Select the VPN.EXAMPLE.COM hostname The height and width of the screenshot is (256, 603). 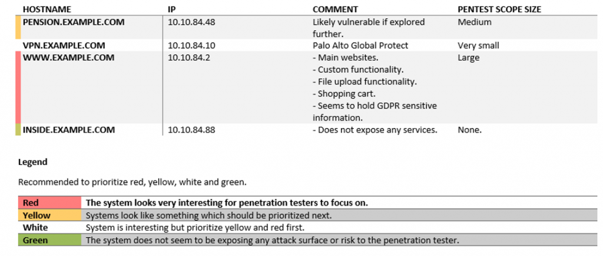coord(64,46)
